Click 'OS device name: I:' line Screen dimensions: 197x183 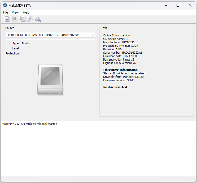tap(115, 39)
